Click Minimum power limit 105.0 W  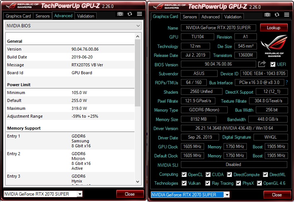coord(79,93)
